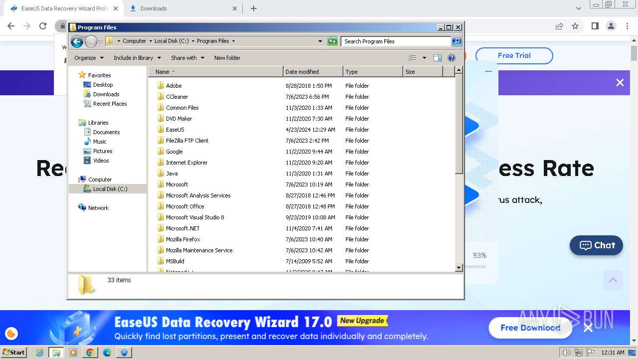
Task: Click the Local Disk (C:) breadcrumb
Action: point(171,41)
